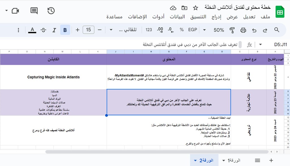The width and height of the screenshot is (290, 166).
Task: Expand the meeting options arrow
Action: point(7,10)
